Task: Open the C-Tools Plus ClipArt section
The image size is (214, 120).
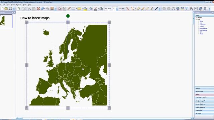Action: [x=204, y=98]
